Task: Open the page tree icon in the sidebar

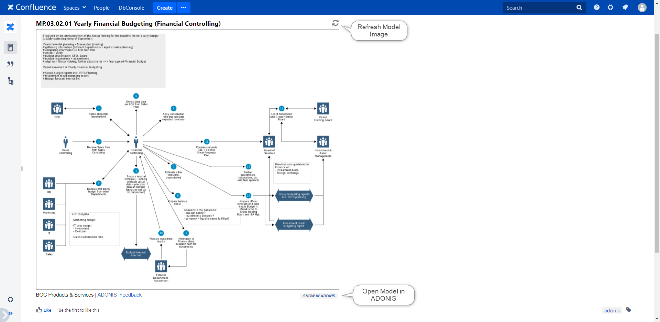Action: coord(10,81)
